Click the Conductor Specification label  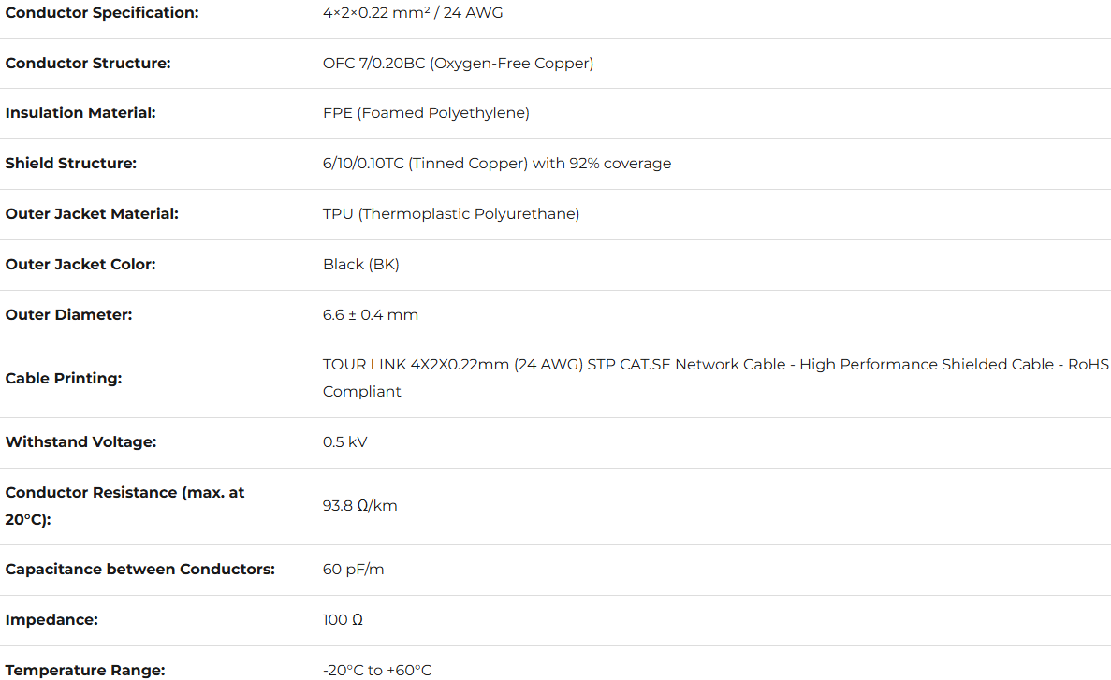coord(102,13)
